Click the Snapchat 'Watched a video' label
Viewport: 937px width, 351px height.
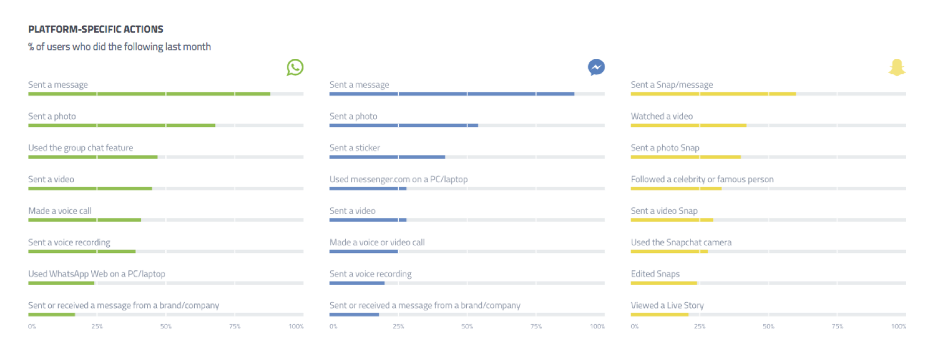click(x=661, y=116)
